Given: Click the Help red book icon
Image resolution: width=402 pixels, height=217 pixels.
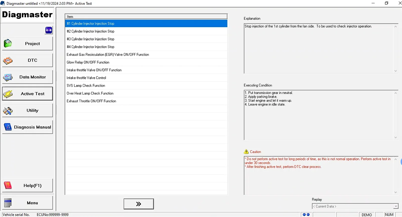Looking at the screenshot, I should coord(8,185).
